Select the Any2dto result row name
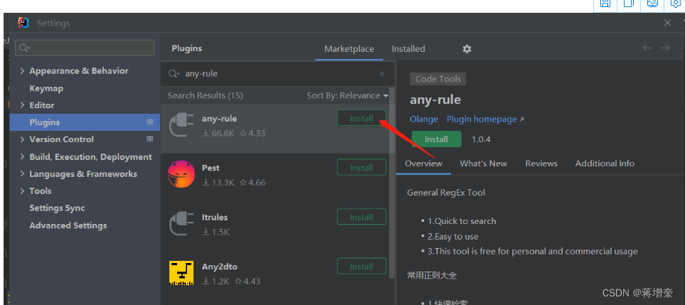Viewport: 685px width, 305px height. [x=220, y=267]
